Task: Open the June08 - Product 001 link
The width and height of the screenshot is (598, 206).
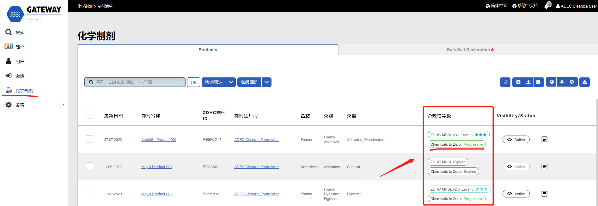Action: [x=159, y=140]
